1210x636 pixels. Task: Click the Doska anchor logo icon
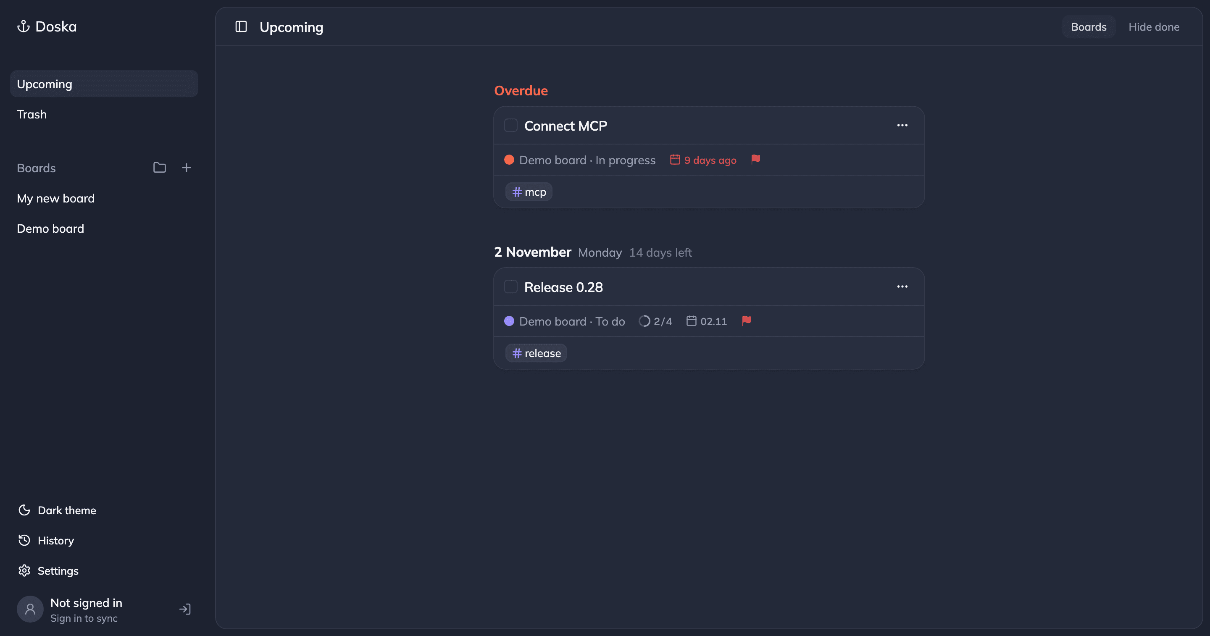[24, 26]
